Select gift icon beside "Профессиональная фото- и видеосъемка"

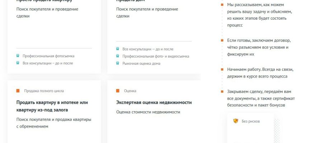pyautogui.click(x=117, y=56)
